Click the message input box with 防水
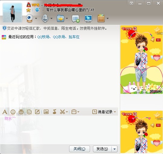 coord(59,130)
